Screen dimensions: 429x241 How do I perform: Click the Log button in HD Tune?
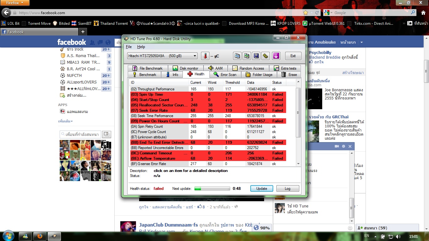pyautogui.click(x=288, y=189)
